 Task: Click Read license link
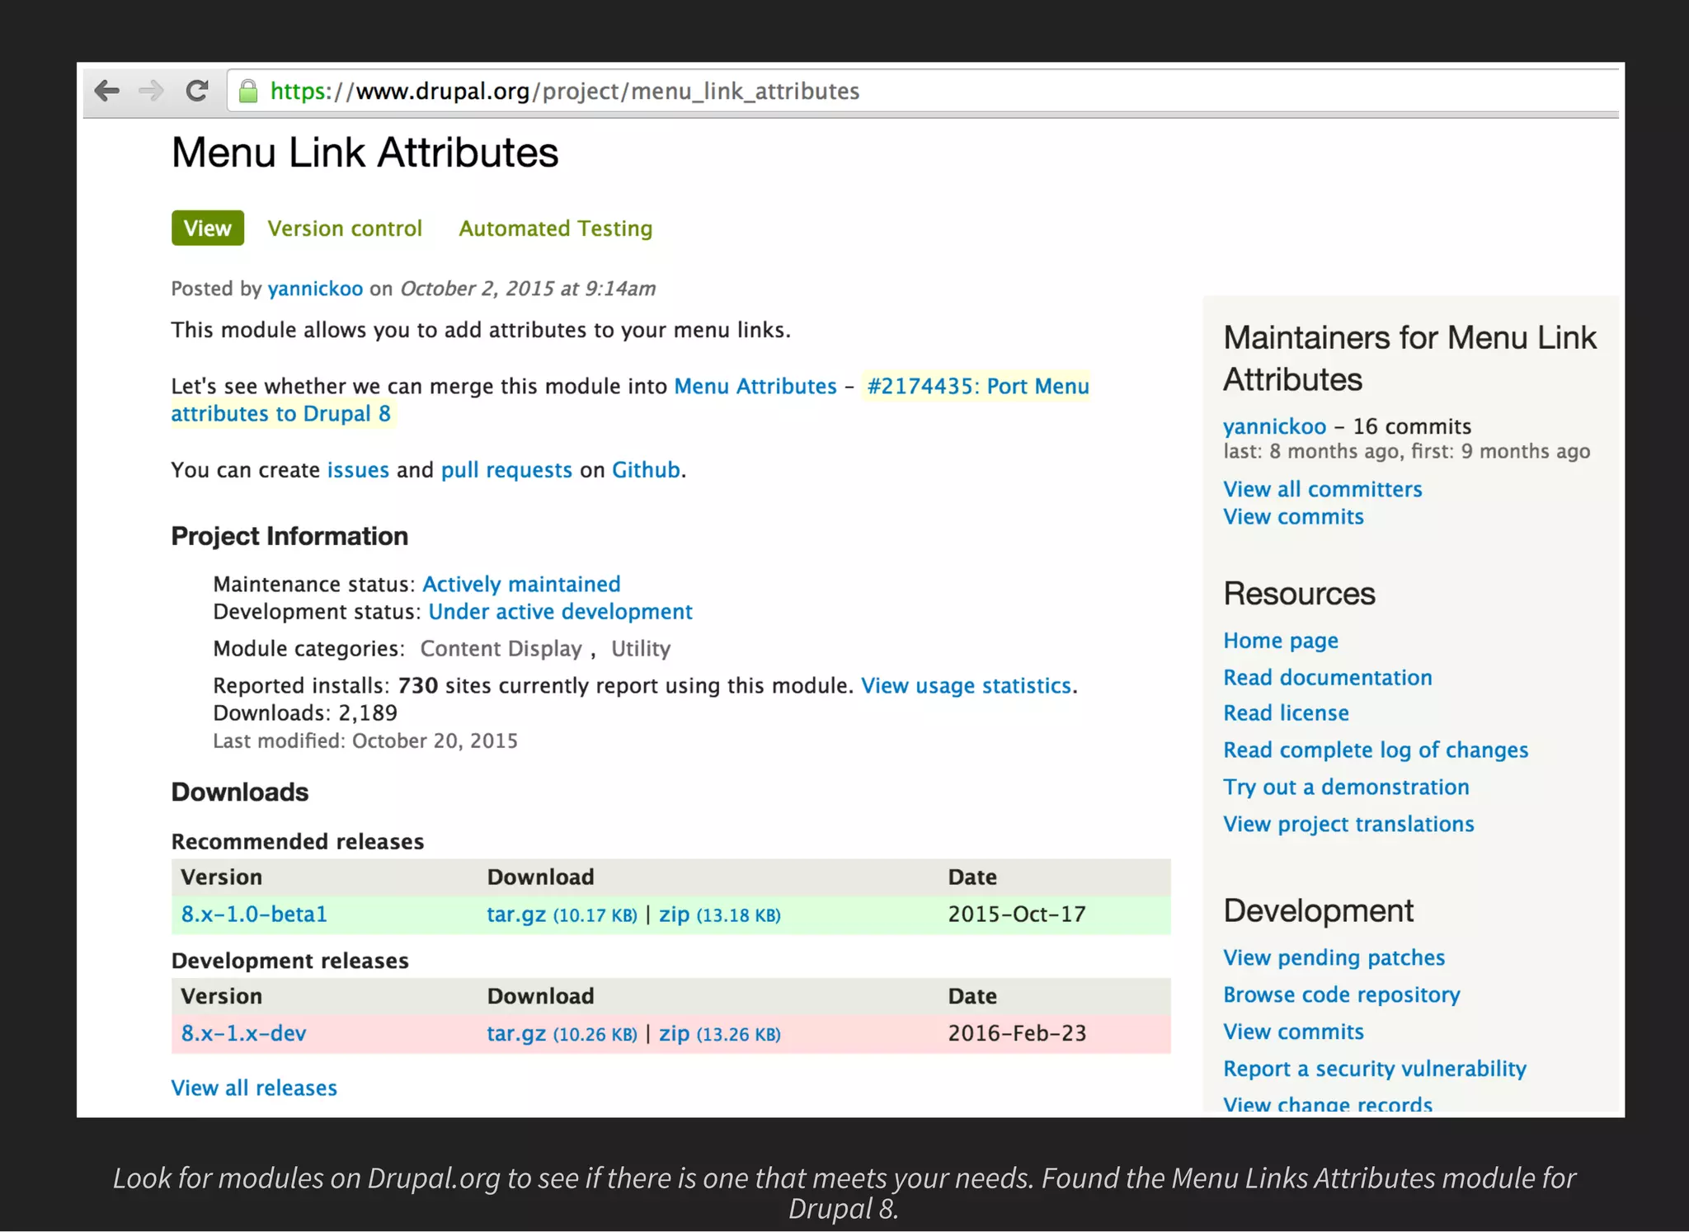coord(1286,713)
